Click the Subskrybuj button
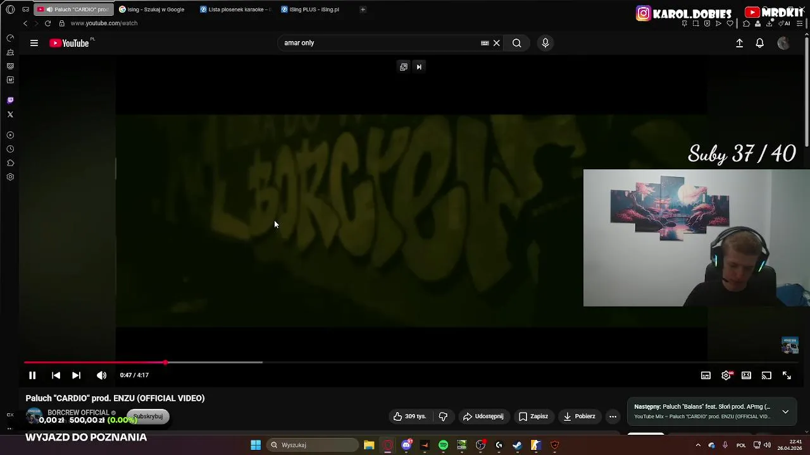Image resolution: width=810 pixels, height=455 pixels. [x=148, y=416]
